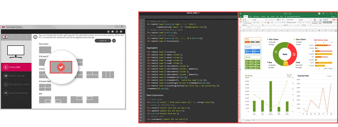Image resolution: width=338 pixels, height=127 pixels.
Task: Click the Apply all button
Action: pyautogui.click(x=103, y=41)
